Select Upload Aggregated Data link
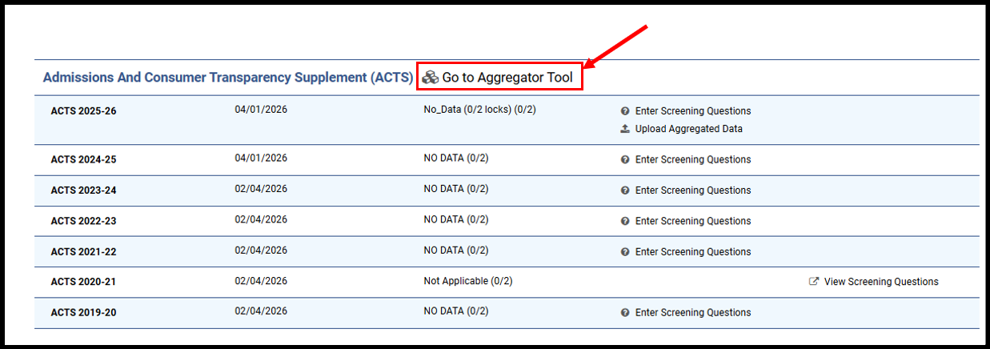The image size is (990, 349). click(x=688, y=129)
